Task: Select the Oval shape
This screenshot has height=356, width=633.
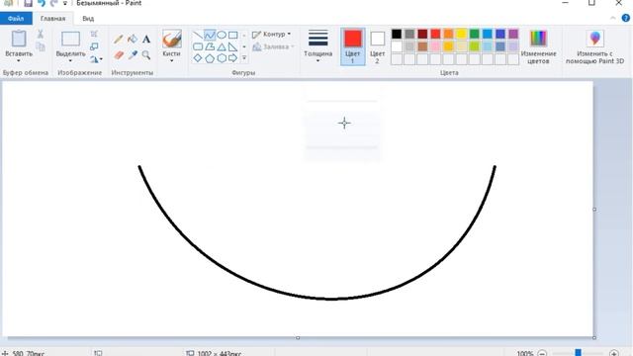Action: [x=222, y=36]
